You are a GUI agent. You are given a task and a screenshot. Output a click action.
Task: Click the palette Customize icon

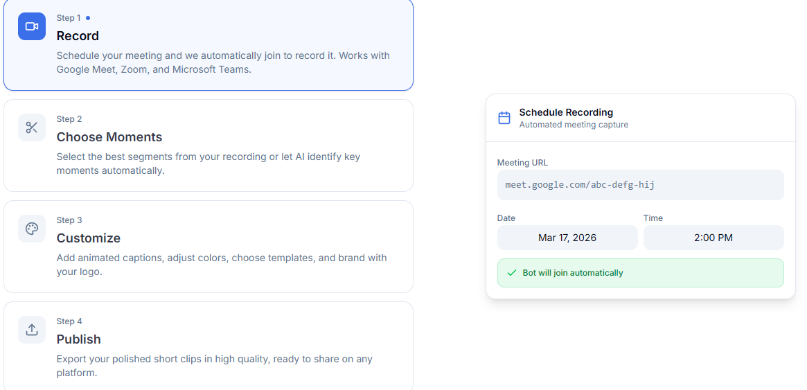pos(32,229)
